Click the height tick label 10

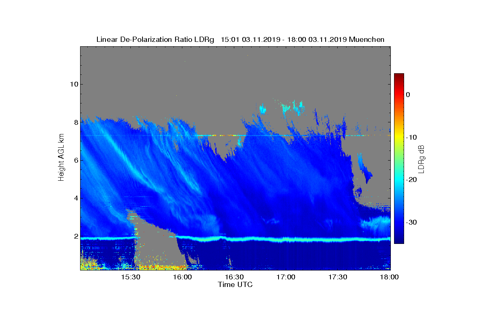(74, 84)
